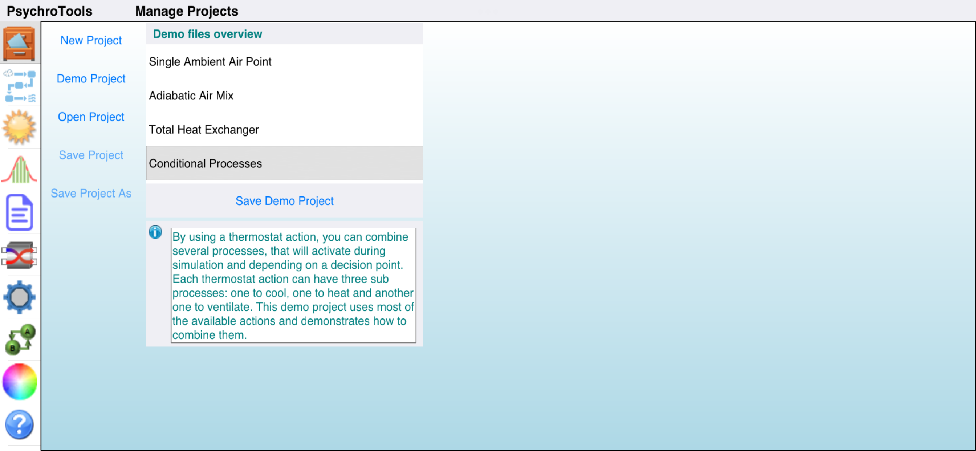Select the sun weather data icon
976x451 pixels.
[19, 128]
